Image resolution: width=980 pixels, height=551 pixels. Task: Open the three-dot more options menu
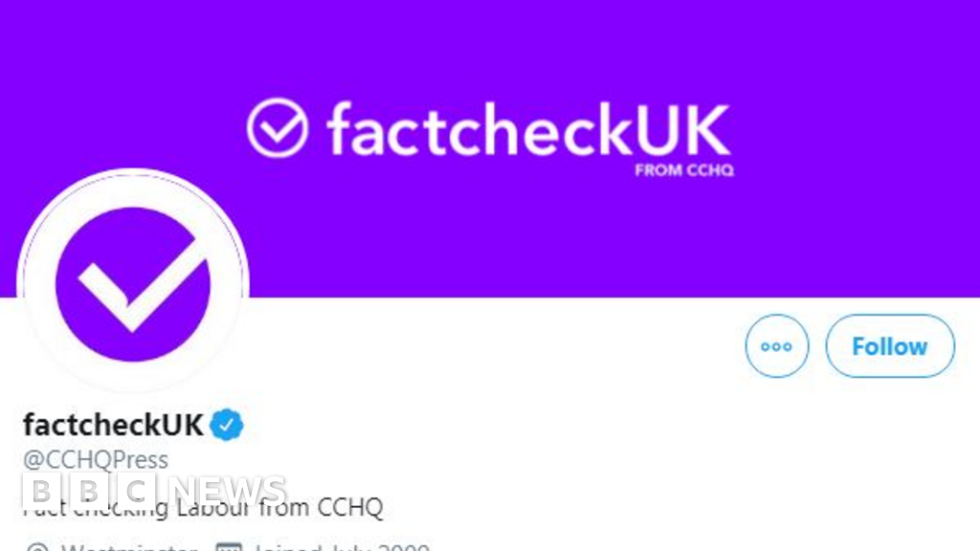point(776,346)
